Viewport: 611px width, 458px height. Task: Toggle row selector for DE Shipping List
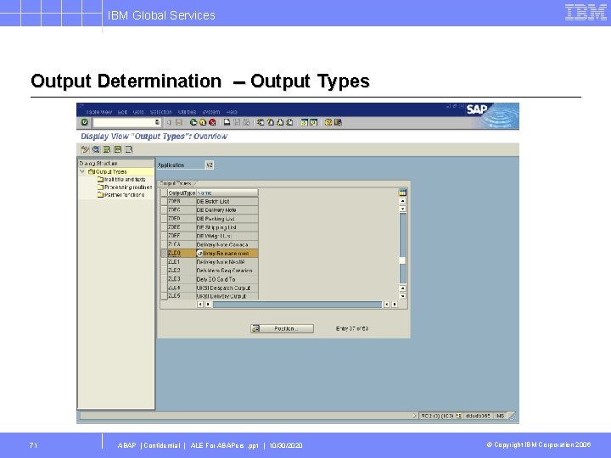pos(164,227)
